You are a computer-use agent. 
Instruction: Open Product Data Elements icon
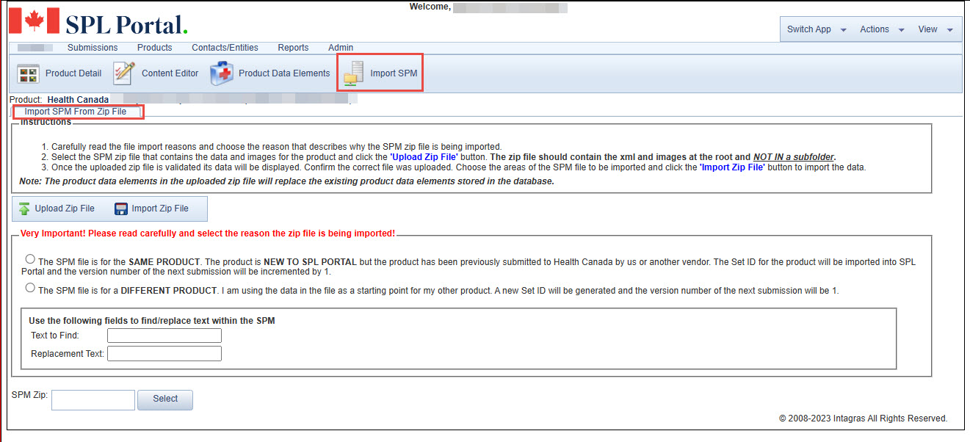[222, 73]
